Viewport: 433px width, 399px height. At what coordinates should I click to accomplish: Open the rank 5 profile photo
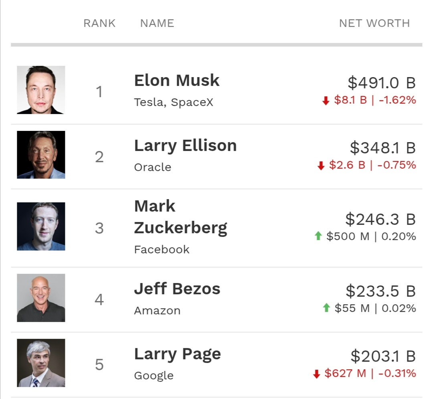(x=41, y=363)
